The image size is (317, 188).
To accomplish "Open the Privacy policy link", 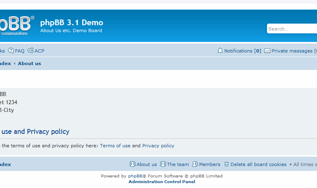I will [158, 146].
